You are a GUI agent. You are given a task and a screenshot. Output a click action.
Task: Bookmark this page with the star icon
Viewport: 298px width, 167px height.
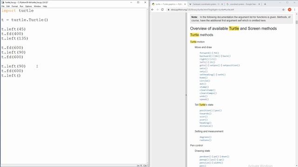coord(284,10)
